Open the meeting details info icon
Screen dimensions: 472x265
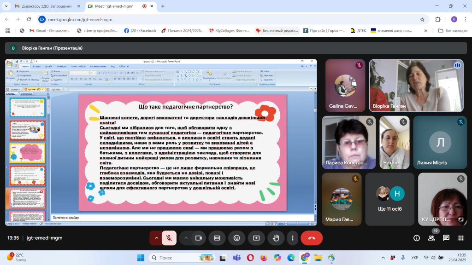point(417,238)
